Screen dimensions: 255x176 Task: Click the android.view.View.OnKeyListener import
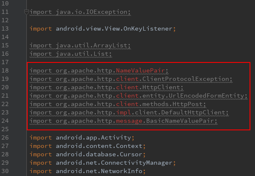pos(103,29)
